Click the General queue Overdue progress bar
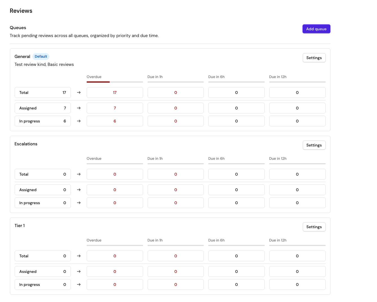Screen dimensions: 377x302 point(115,82)
